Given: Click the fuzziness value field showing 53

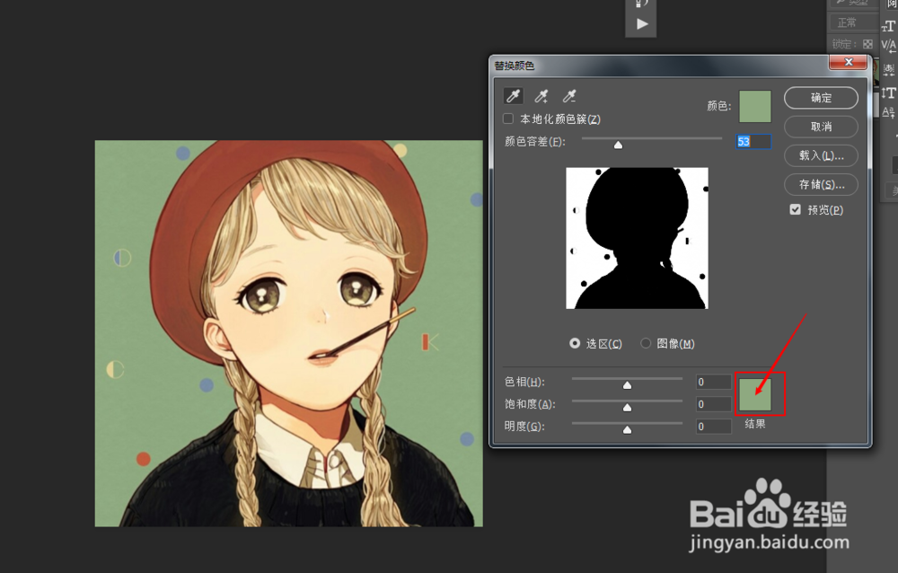Looking at the screenshot, I should pyautogui.click(x=753, y=142).
